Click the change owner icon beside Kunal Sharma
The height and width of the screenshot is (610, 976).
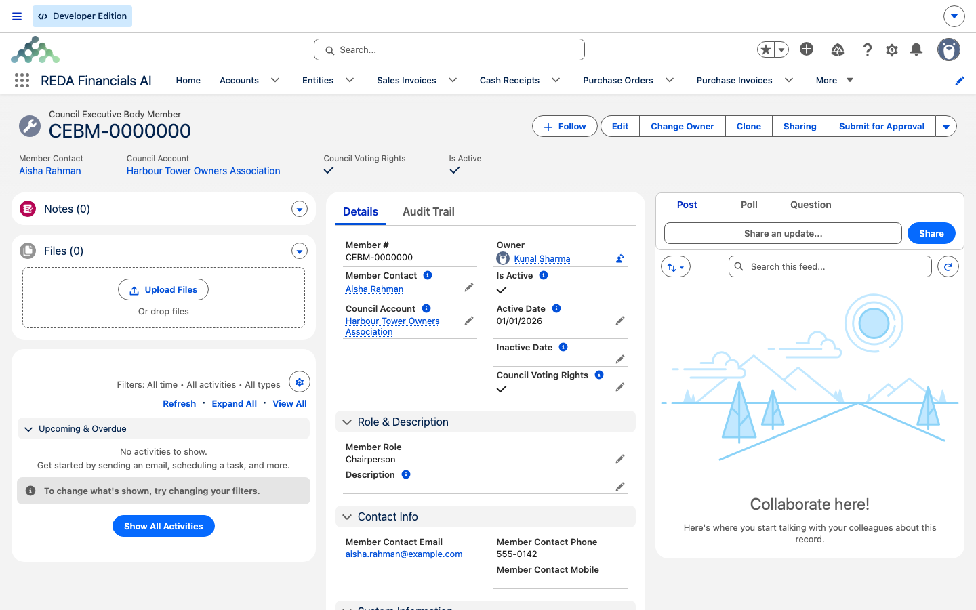619,258
